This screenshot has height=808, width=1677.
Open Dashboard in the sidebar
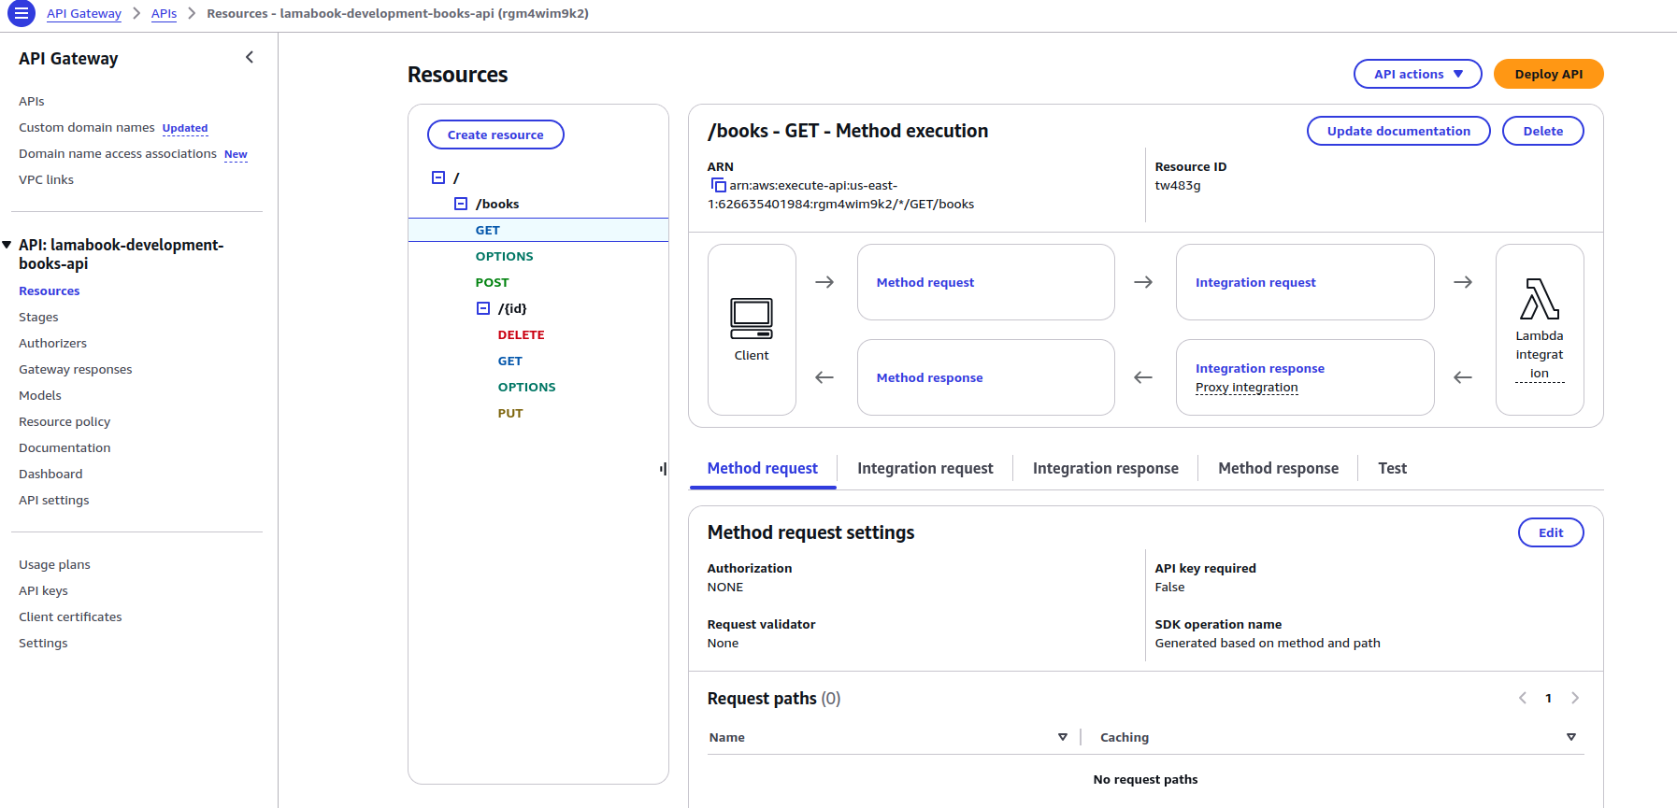click(x=50, y=474)
